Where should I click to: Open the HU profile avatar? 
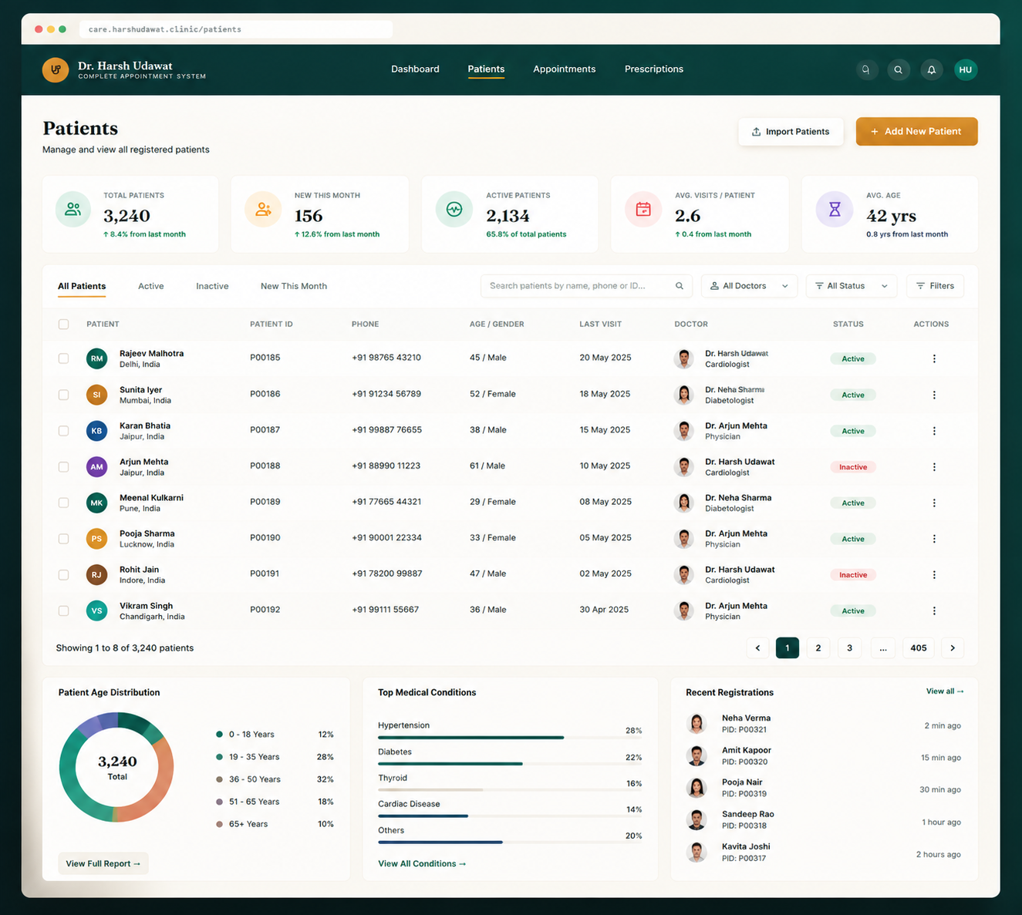(x=965, y=69)
